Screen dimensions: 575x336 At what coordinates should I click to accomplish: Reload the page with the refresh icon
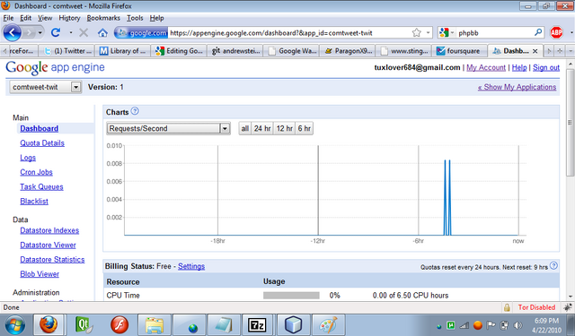[56, 32]
